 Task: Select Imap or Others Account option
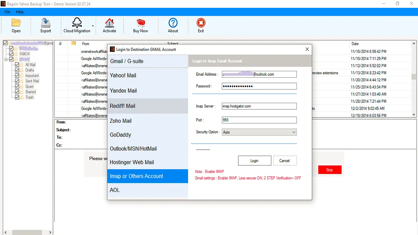click(x=148, y=176)
